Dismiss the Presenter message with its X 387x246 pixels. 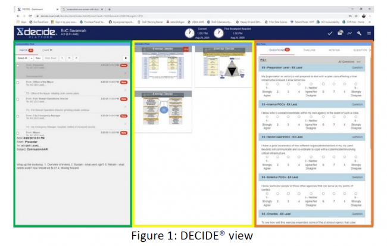(126, 73)
